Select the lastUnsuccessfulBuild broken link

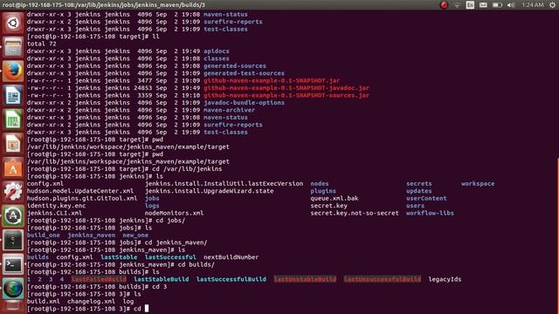[383, 279]
